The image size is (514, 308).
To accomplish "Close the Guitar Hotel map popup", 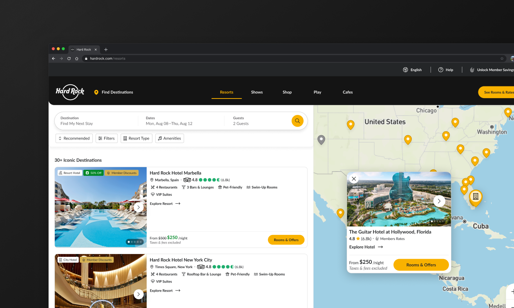I will (x=354, y=179).
